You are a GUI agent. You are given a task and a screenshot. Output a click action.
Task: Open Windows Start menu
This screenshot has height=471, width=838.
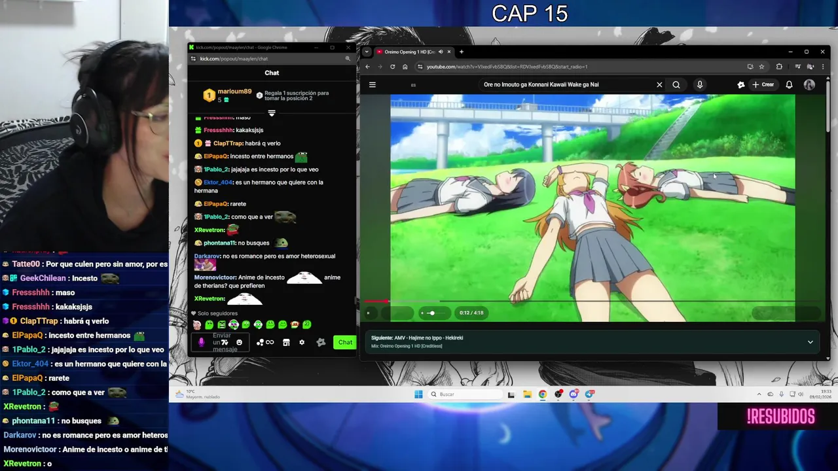(418, 394)
